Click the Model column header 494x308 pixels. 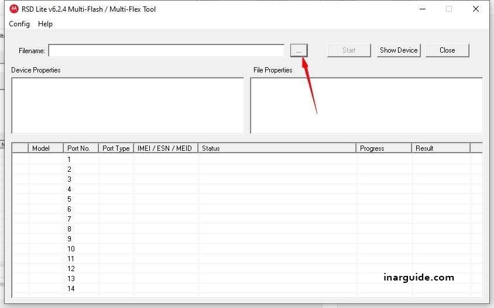(x=46, y=148)
